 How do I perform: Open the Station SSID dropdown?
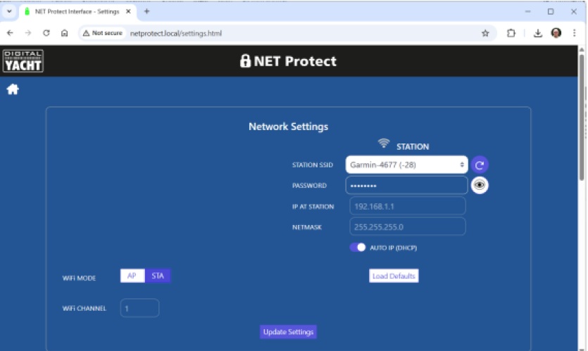coord(406,165)
